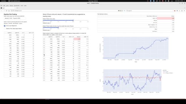Click the Kurtosis metrics row
Screen dimensions: 186x104
(x=136, y=31)
